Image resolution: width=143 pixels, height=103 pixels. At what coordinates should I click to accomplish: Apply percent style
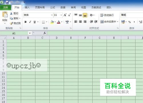coord(130,22)
